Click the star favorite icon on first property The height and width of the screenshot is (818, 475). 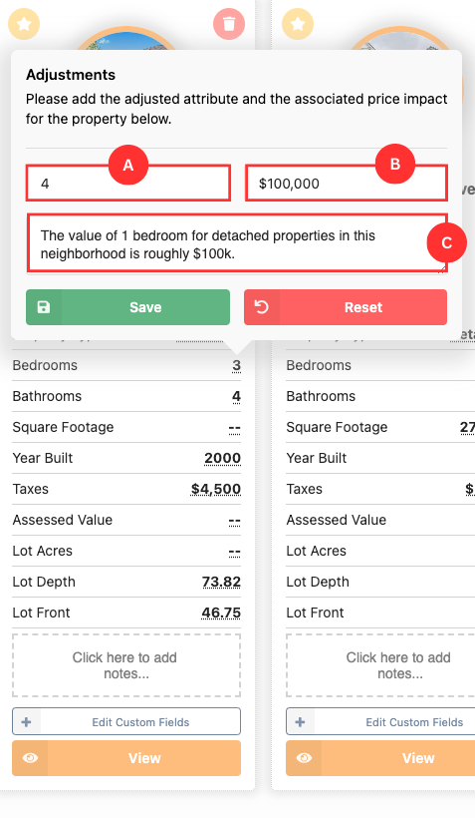coord(24,24)
